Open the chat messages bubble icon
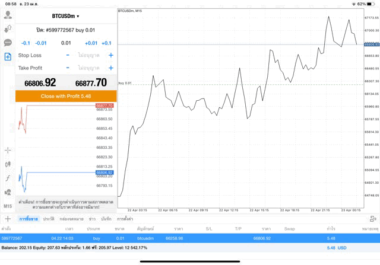 (x=8, y=43)
